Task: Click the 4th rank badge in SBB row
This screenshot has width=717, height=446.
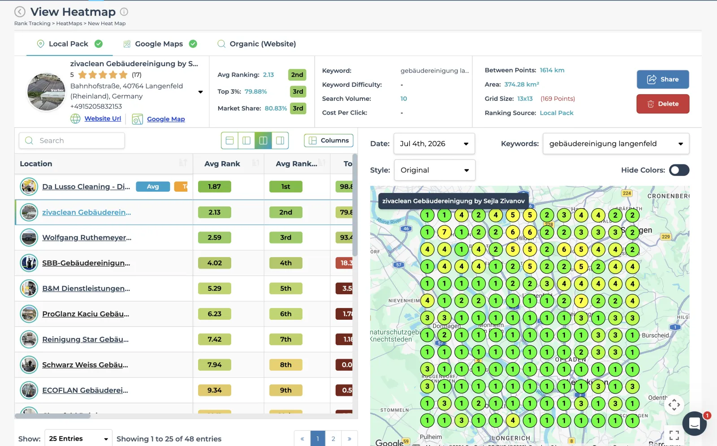Action: tap(285, 263)
